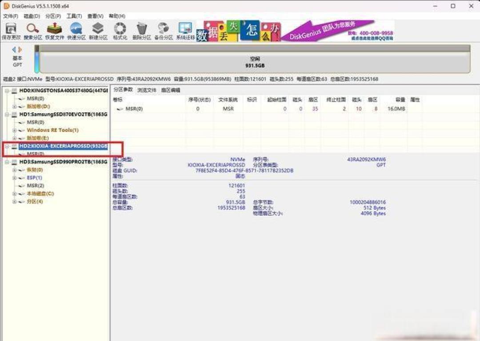Click the serial number value 43RA2092KMW6
480x341 pixels.
click(366, 159)
